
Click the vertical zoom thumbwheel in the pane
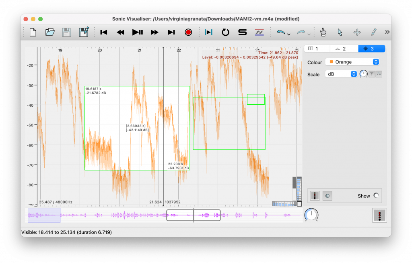click(x=299, y=189)
